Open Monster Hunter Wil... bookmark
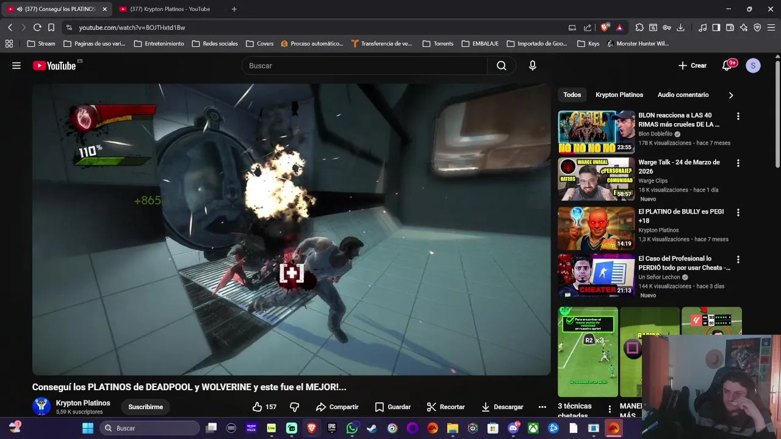Screen dimensions: 781x439 [638, 44]
